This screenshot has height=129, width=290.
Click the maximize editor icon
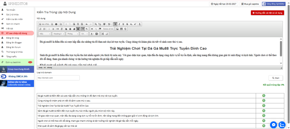click(x=103, y=34)
